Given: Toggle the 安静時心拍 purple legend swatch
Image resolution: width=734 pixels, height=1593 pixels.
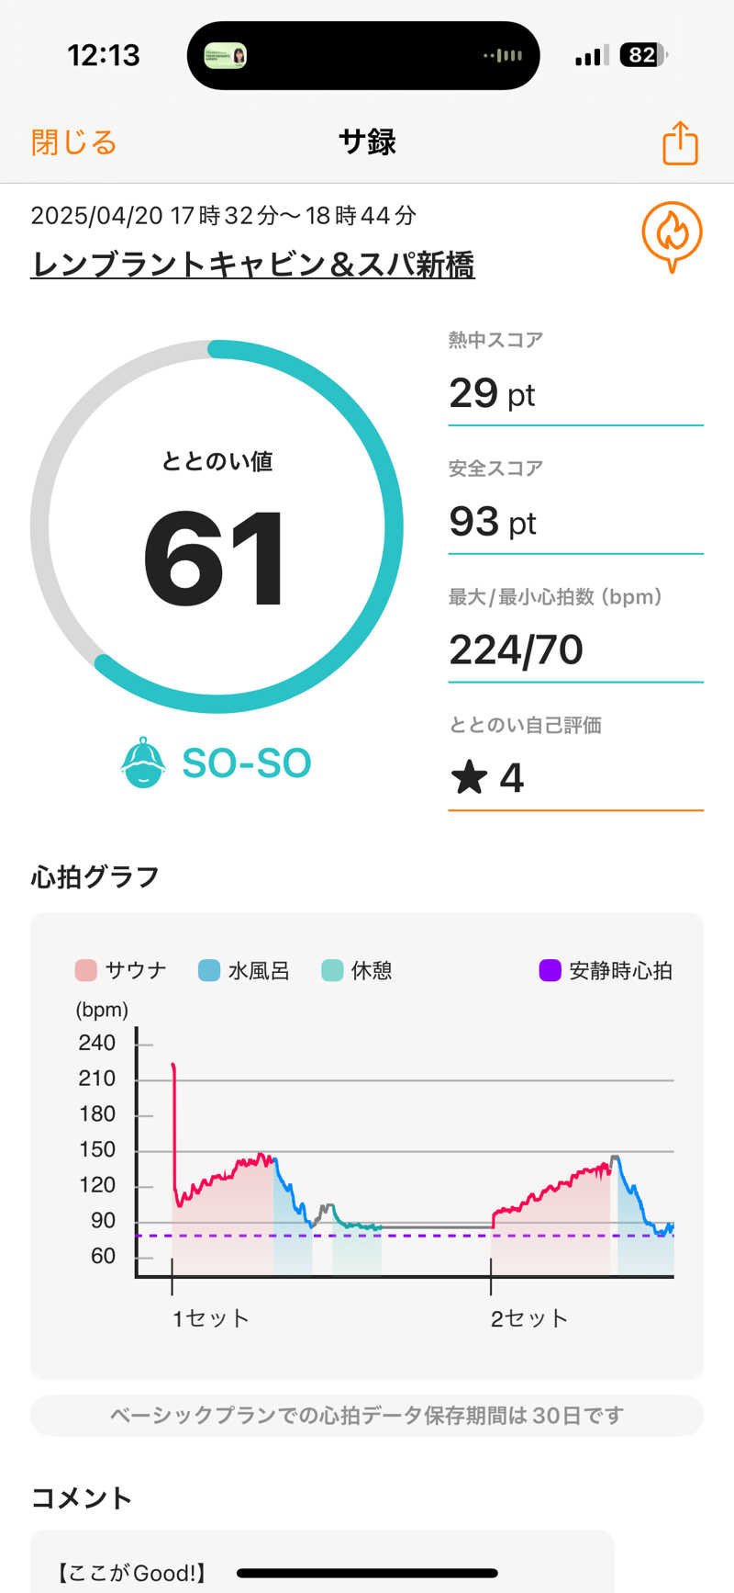Looking at the screenshot, I should 550,970.
